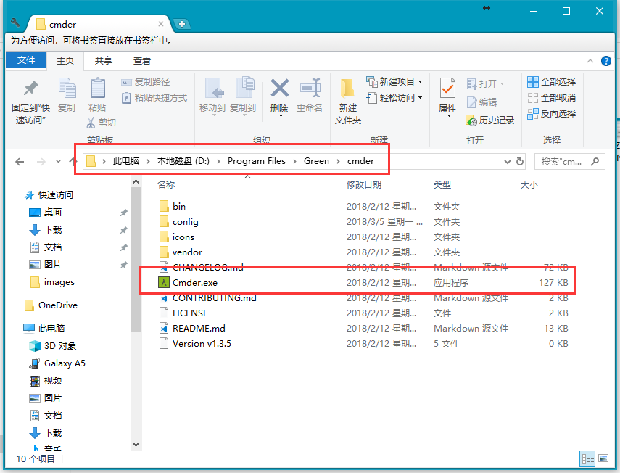Switch to details view icon in status bar
Image resolution: width=620 pixels, height=473 pixels.
coord(587,458)
